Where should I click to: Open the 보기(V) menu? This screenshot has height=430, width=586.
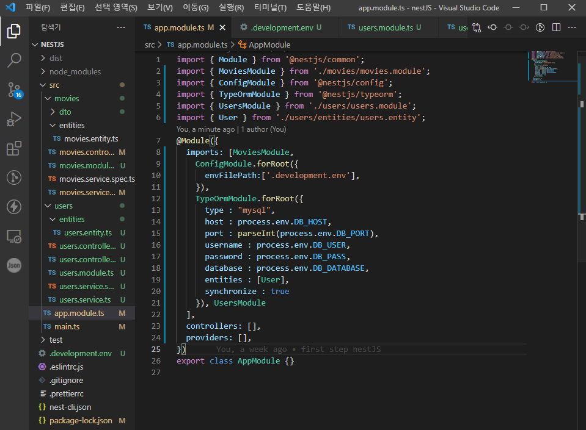(x=160, y=7)
